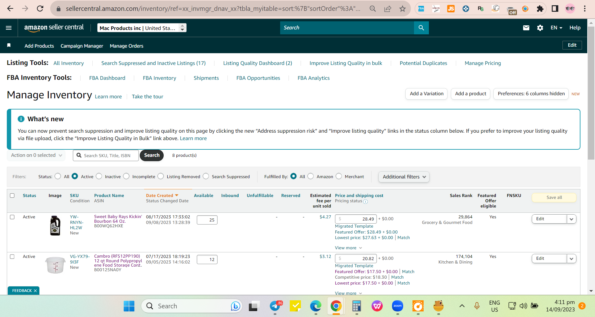Select the Search Suppressed status filter
This screenshot has width=595, height=317.
(206, 176)
